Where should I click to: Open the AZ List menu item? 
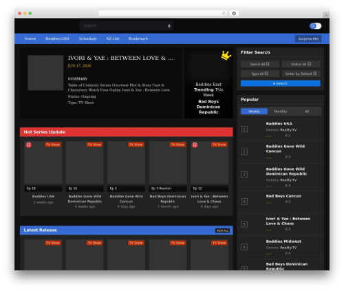tap(113, 39)
